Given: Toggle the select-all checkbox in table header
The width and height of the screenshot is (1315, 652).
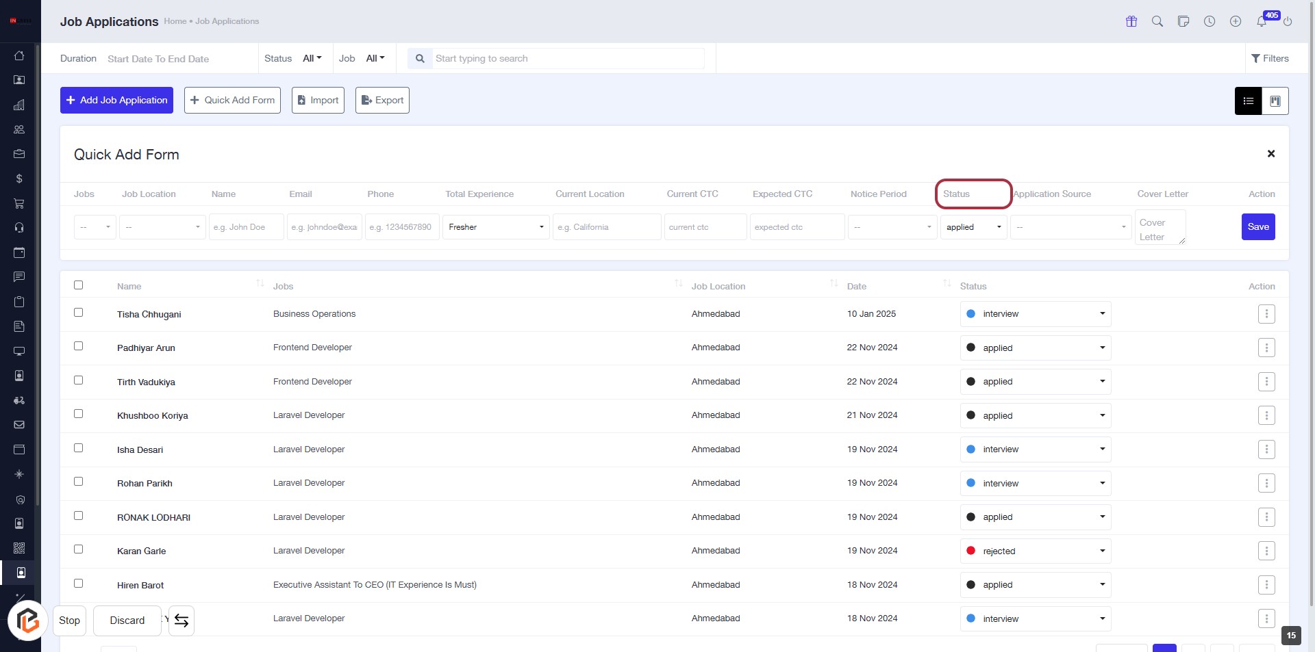Looking at the screenshot, I should (79, 285).
